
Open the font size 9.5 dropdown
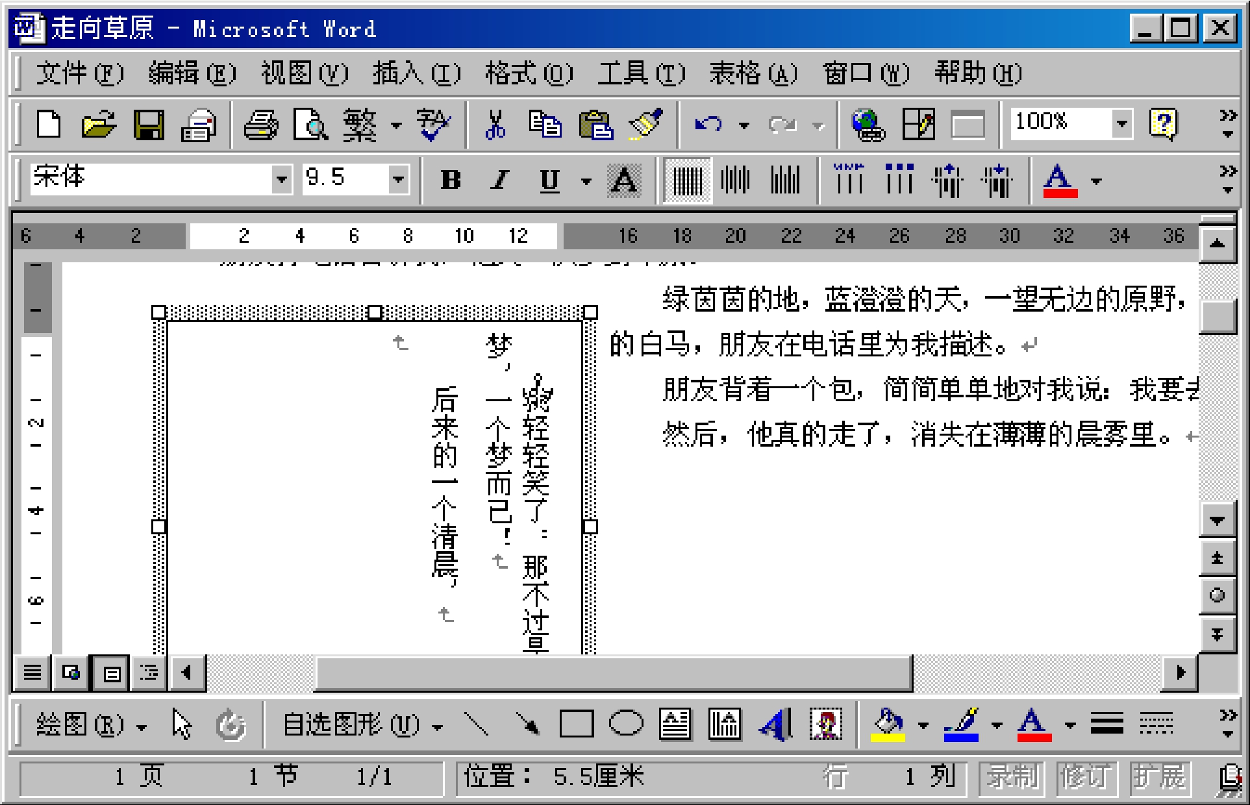point(398,179)
